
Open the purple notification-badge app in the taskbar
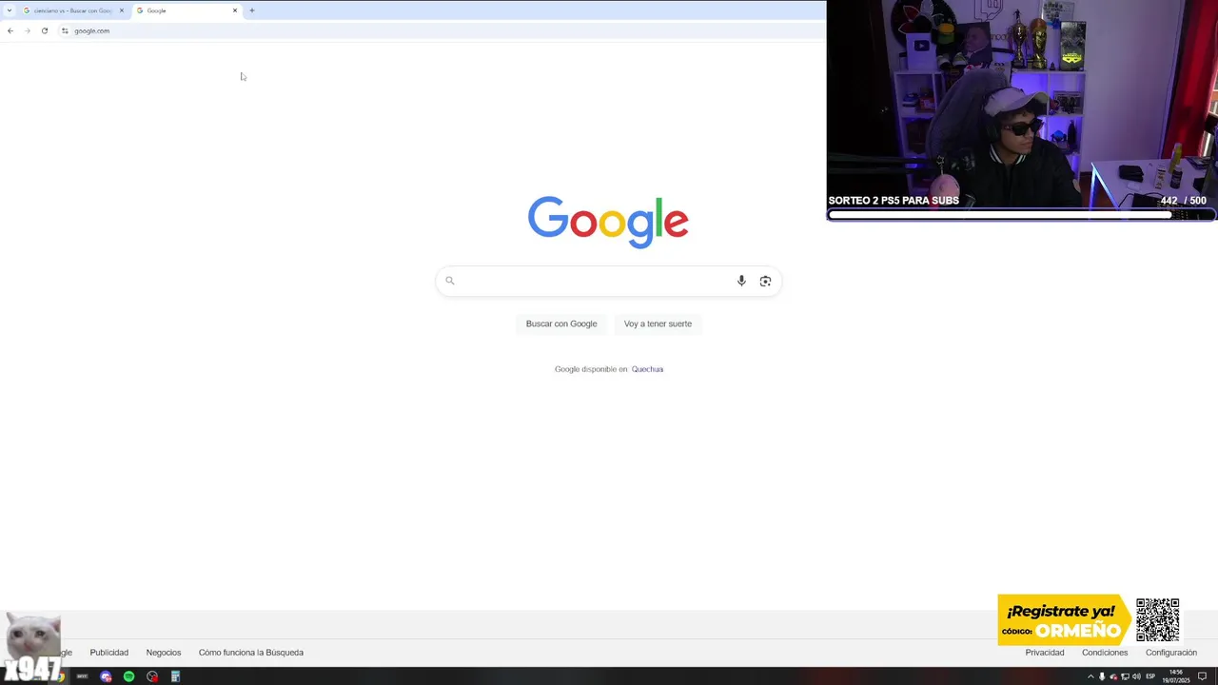coord(106,676)
